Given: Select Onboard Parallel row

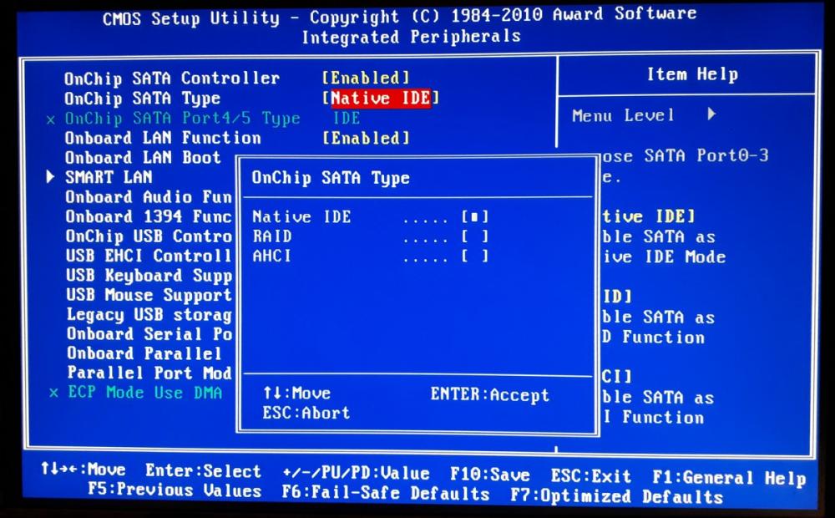Looking at the screenshot, I should pyautogui.click(x=144, y=353).
